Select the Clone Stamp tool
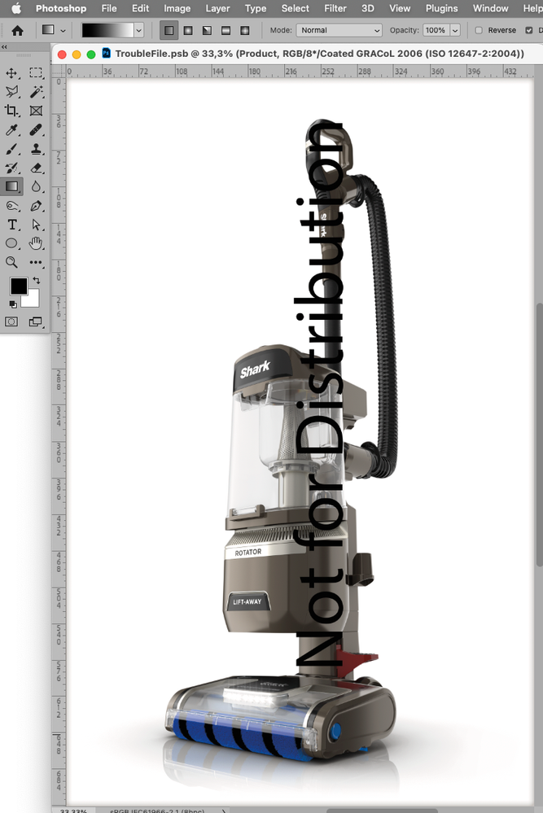 36,149
